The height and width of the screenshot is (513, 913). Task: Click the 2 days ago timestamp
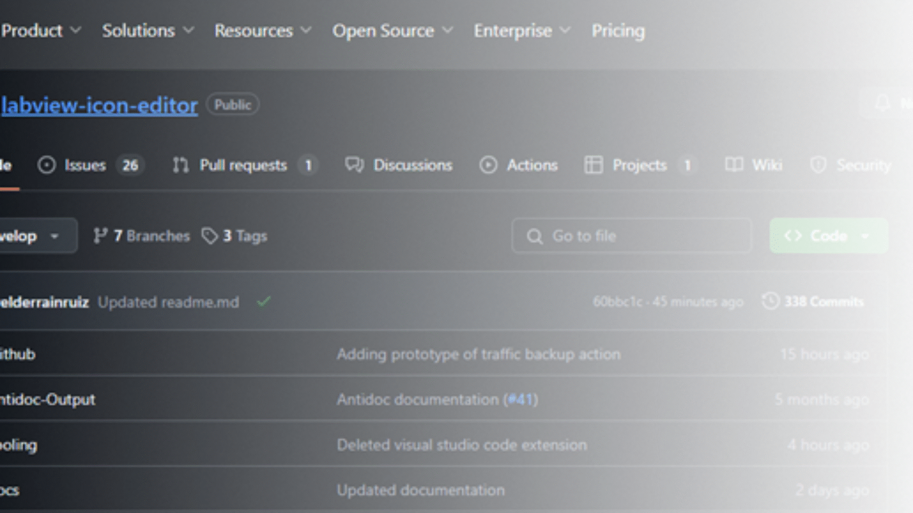pyautogui.click(x=832, y=490)
